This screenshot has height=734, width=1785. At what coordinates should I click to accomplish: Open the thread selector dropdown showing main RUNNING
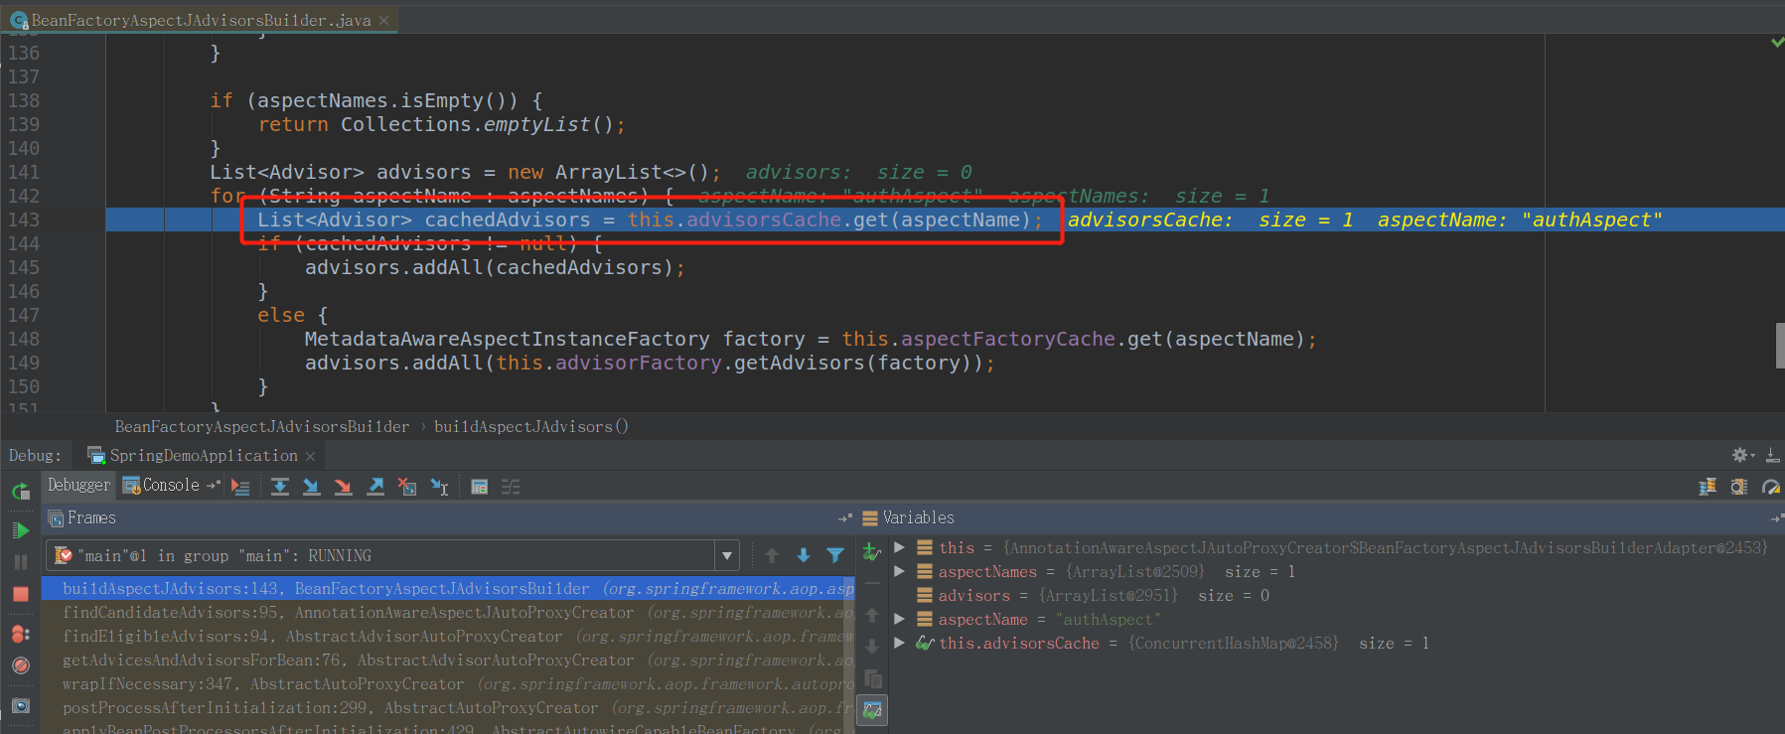coord(392,555)
